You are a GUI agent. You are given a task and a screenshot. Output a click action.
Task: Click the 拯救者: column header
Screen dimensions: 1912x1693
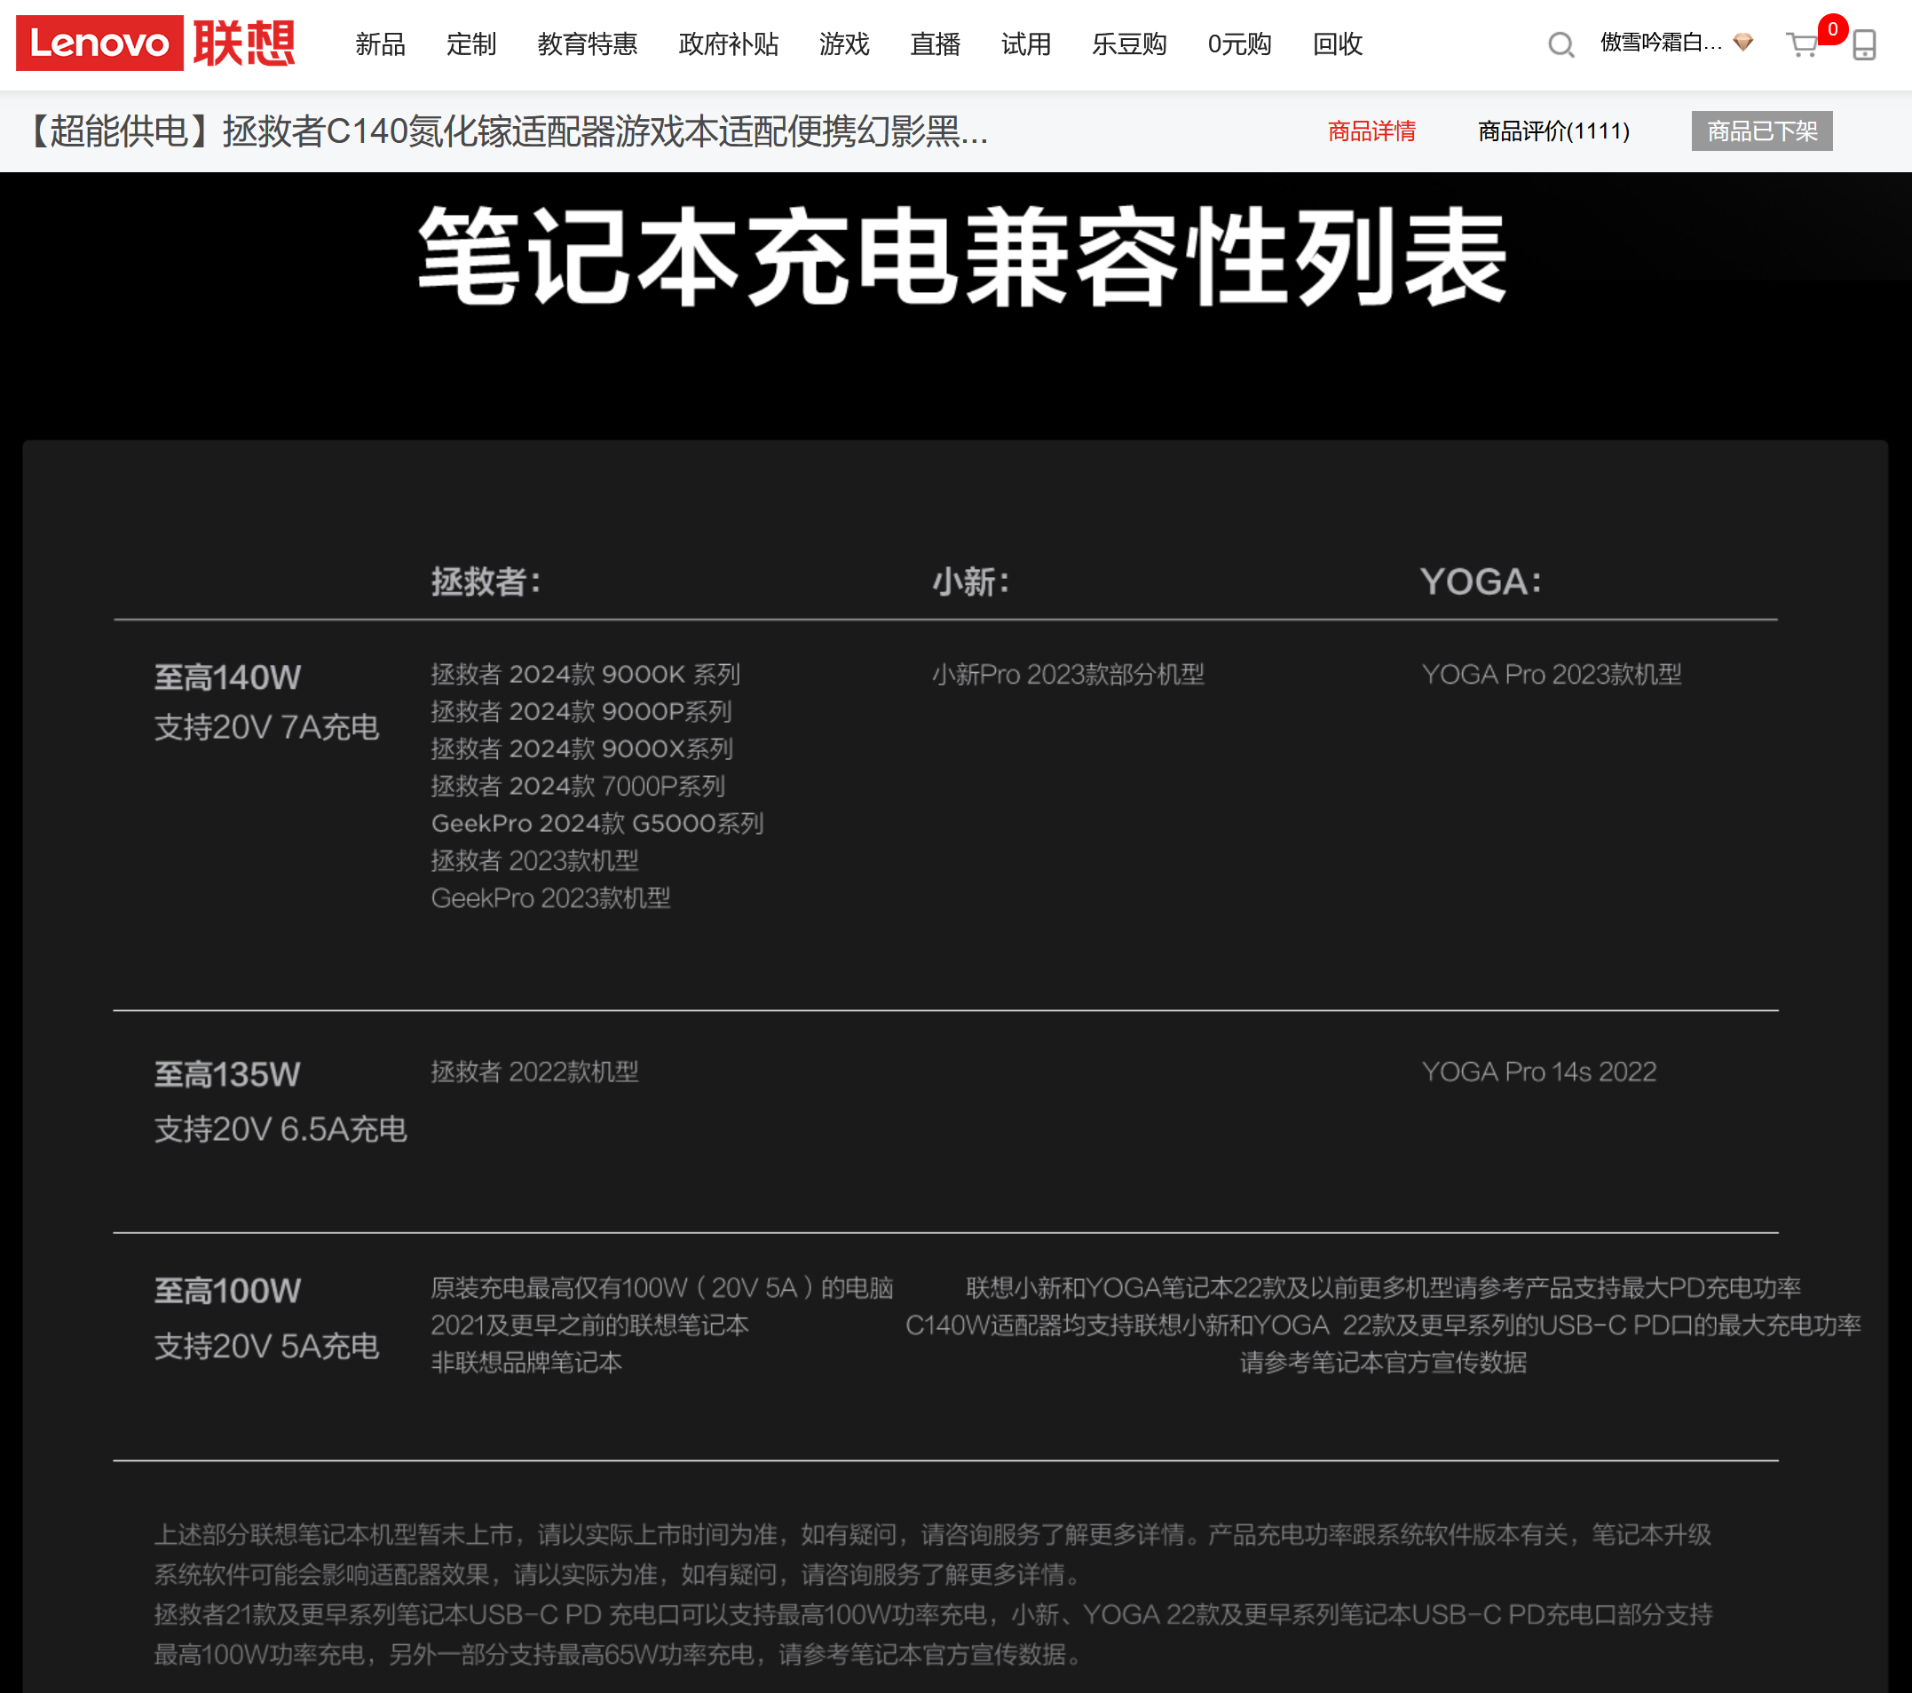click(486, 581)
